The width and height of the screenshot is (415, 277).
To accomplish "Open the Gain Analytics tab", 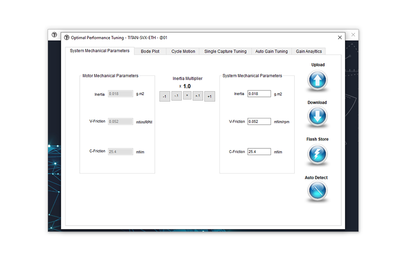I will coord(309,51).
